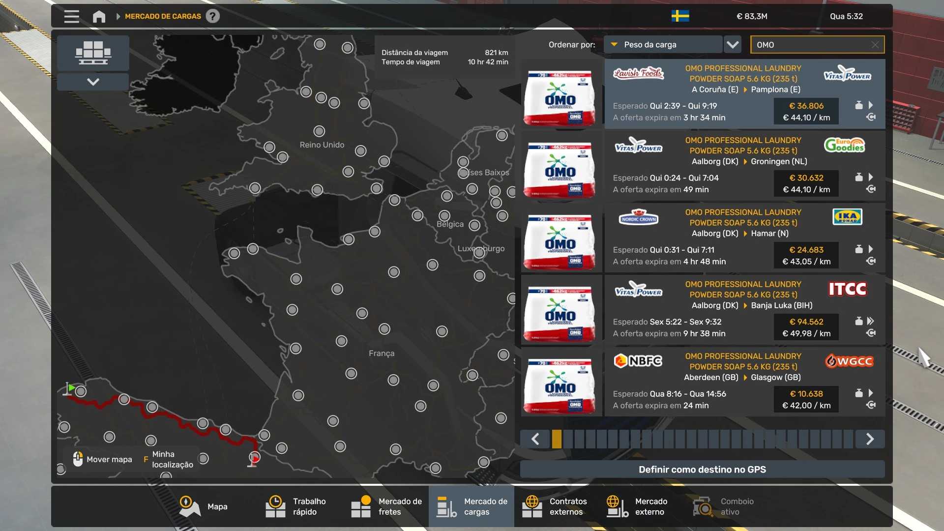Click Euro Goodies company logo
Viewport: 944px width, 531px height.
click(845, 145)
